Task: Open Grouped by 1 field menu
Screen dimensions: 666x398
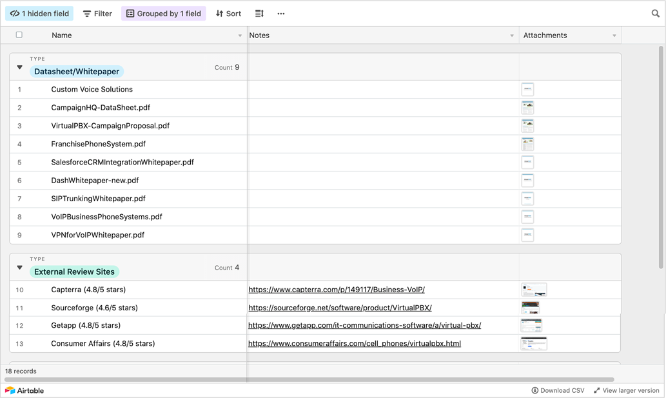Action: [x=163, y=14]
